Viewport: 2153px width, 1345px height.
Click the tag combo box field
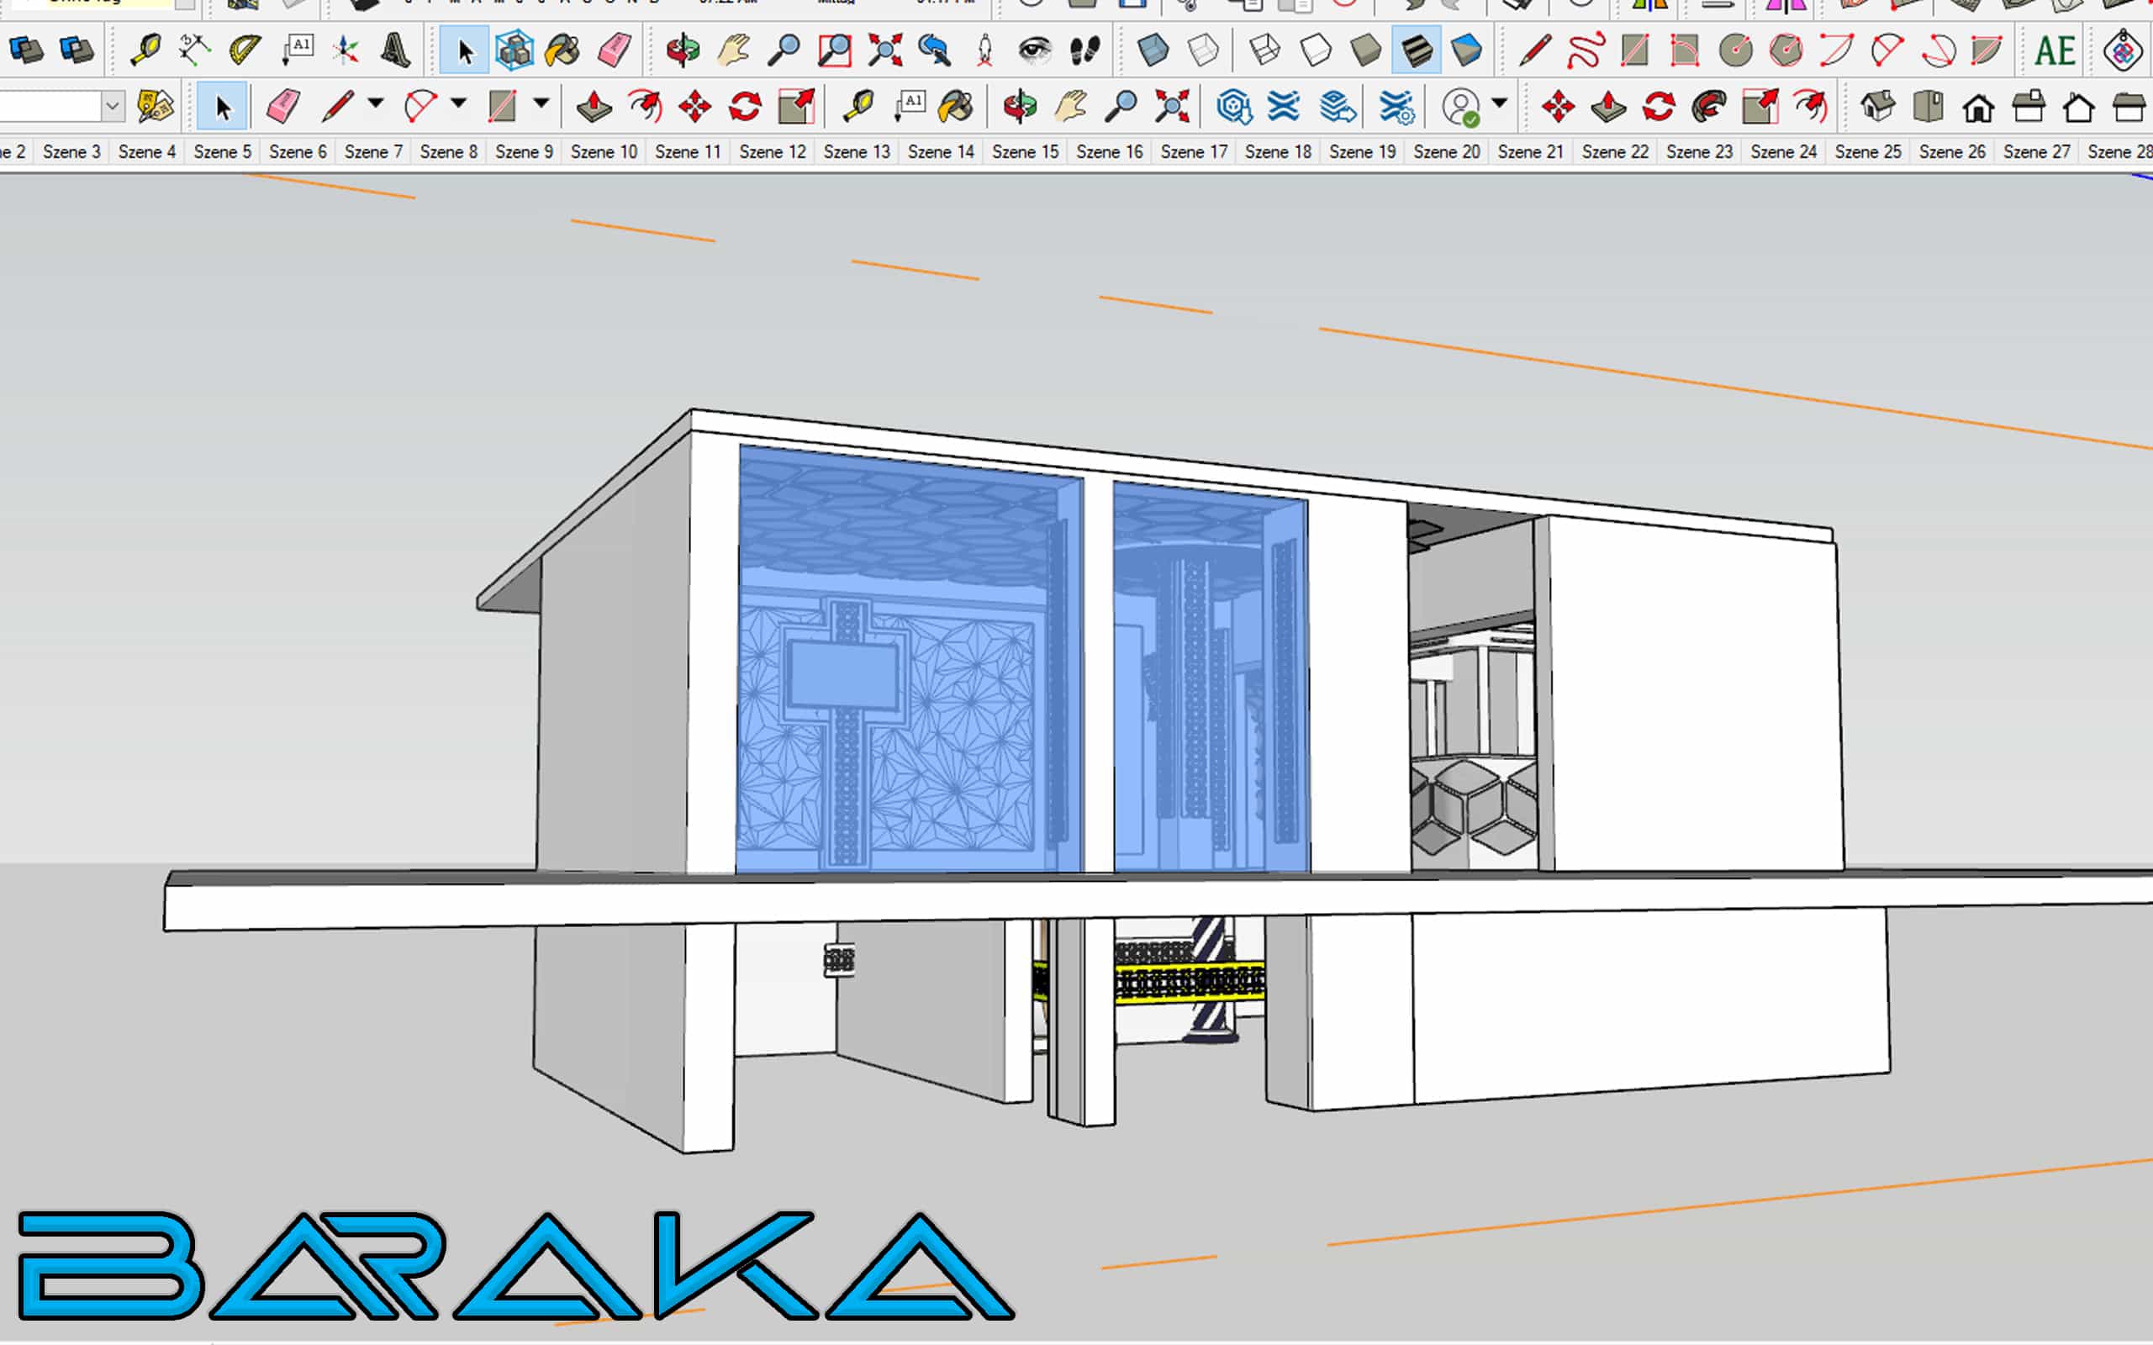point(49,107)
